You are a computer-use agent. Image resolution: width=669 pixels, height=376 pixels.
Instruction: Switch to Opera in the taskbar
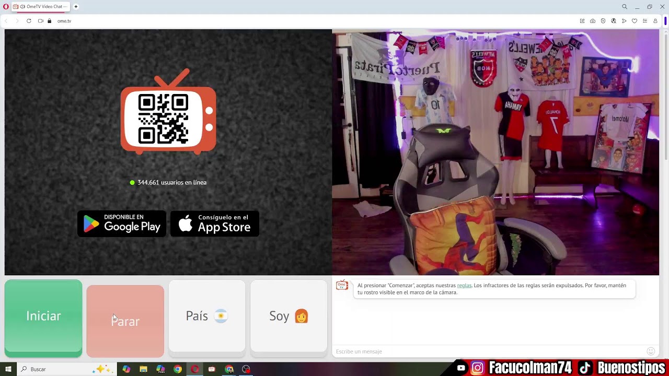[x=195, y=369]
